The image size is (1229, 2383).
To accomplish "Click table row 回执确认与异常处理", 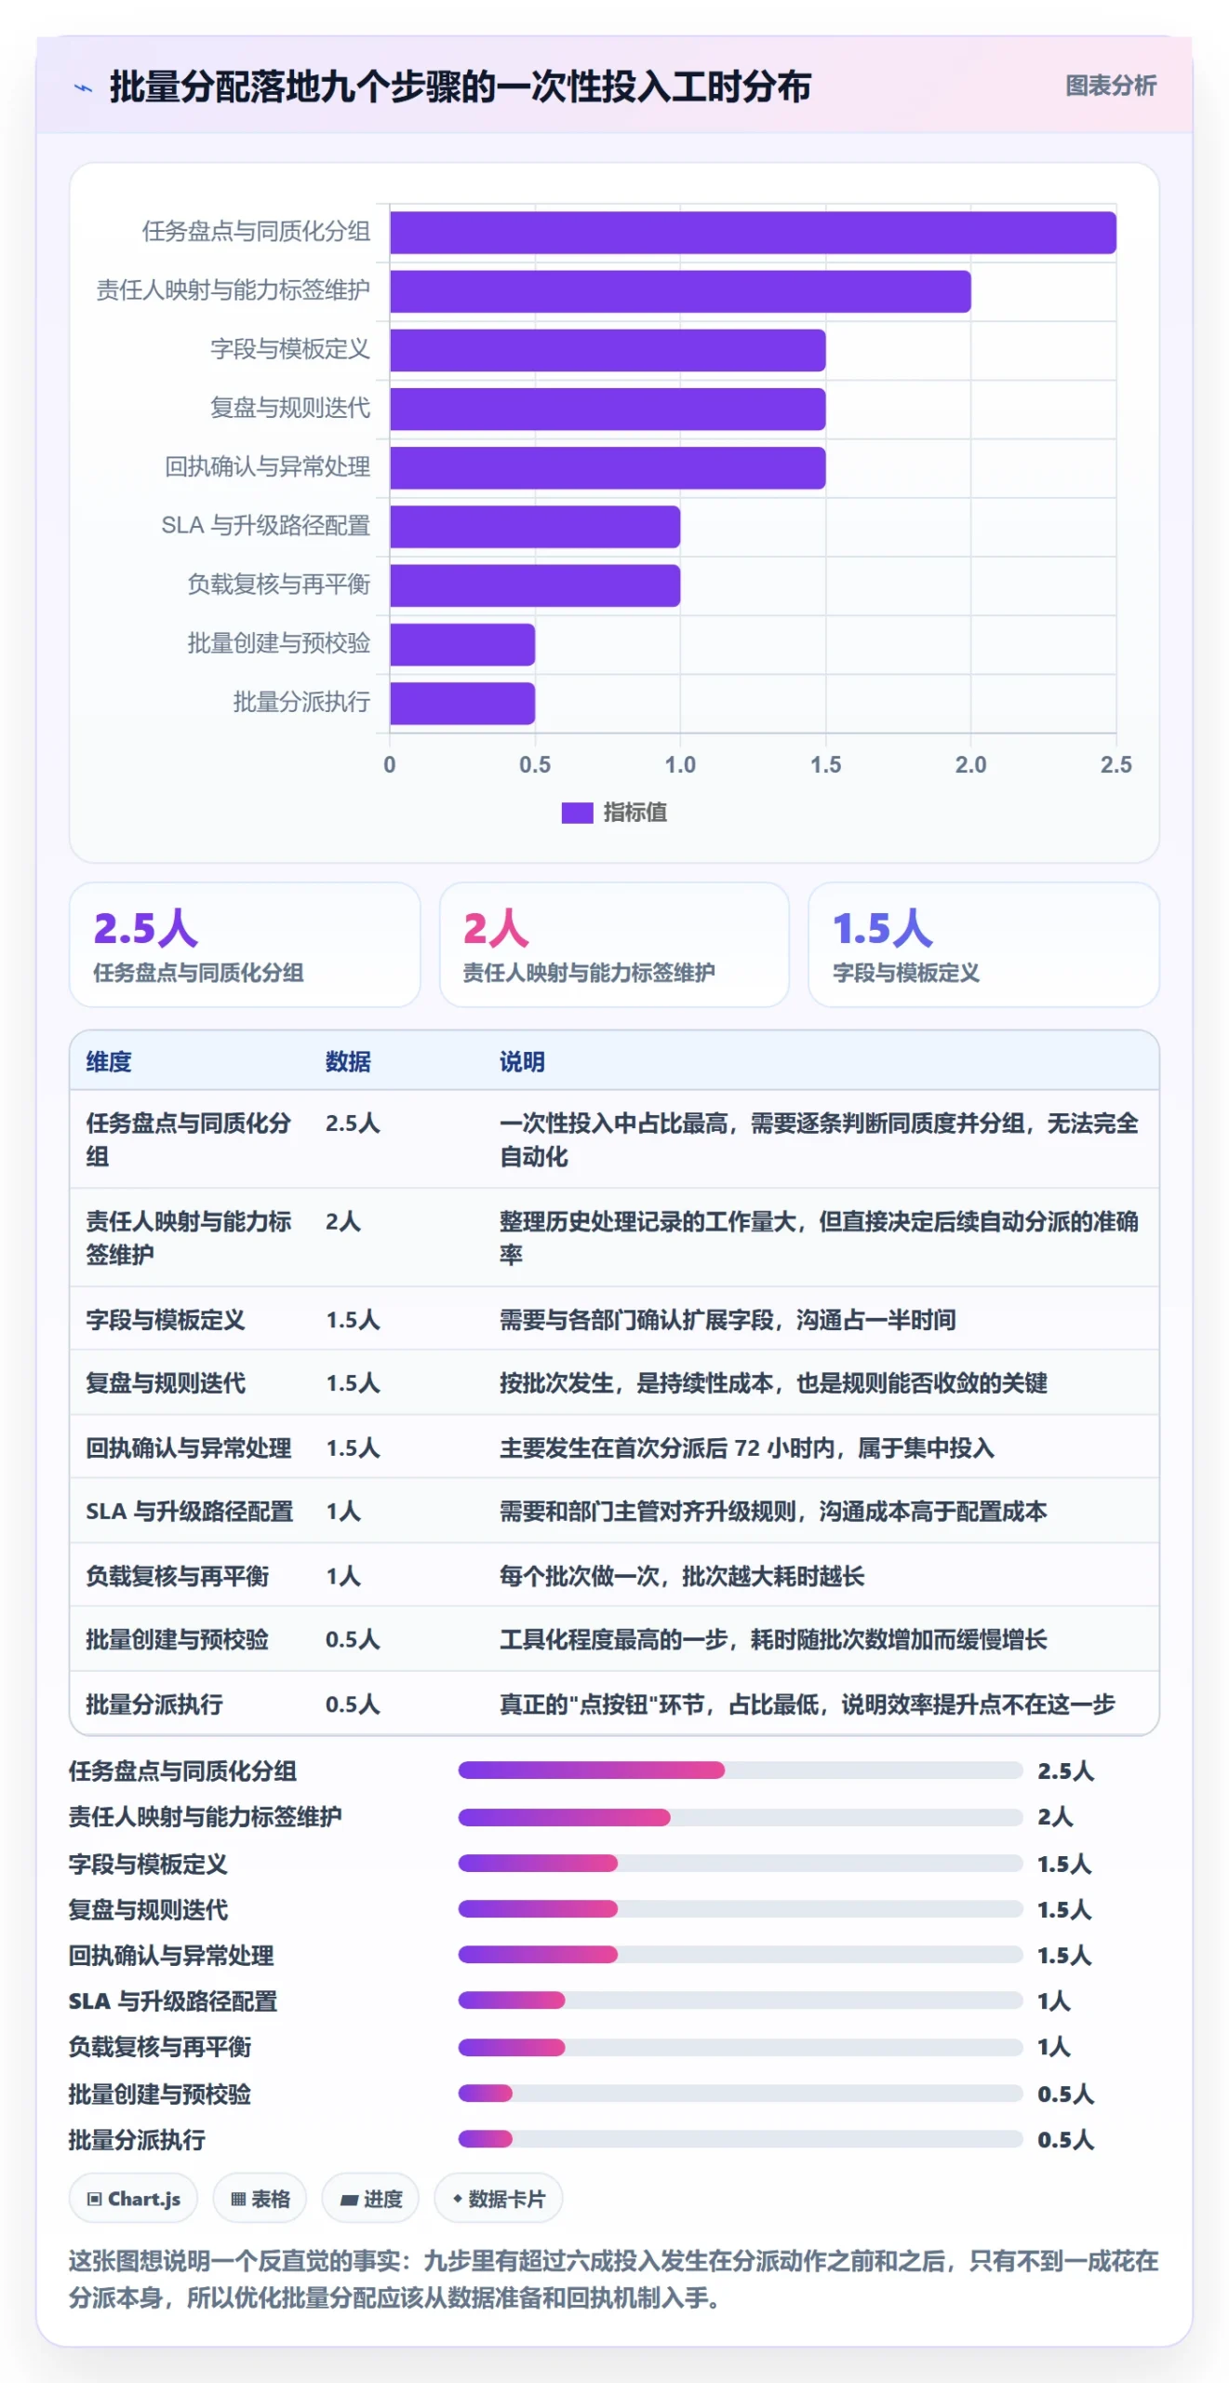I will [x=614, y=1447].
